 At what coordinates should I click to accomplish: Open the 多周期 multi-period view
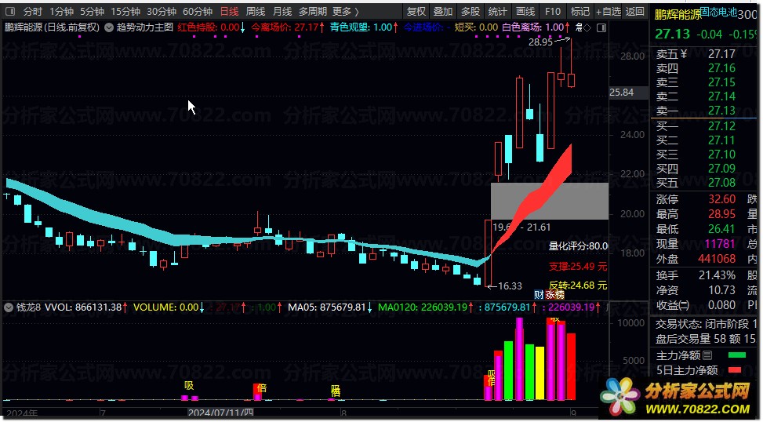coord(312,11)
